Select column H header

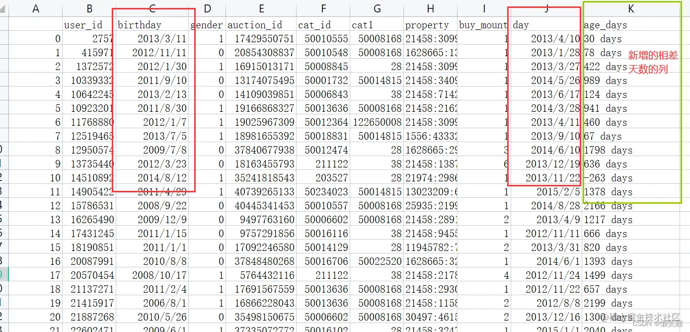coord(430,8)
